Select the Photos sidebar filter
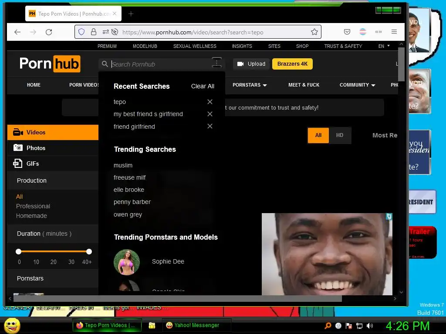Viewport: 446px width, 334px height. pos(53,148)
